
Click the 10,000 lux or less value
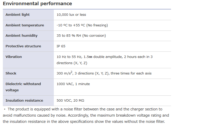coord(71,15)
